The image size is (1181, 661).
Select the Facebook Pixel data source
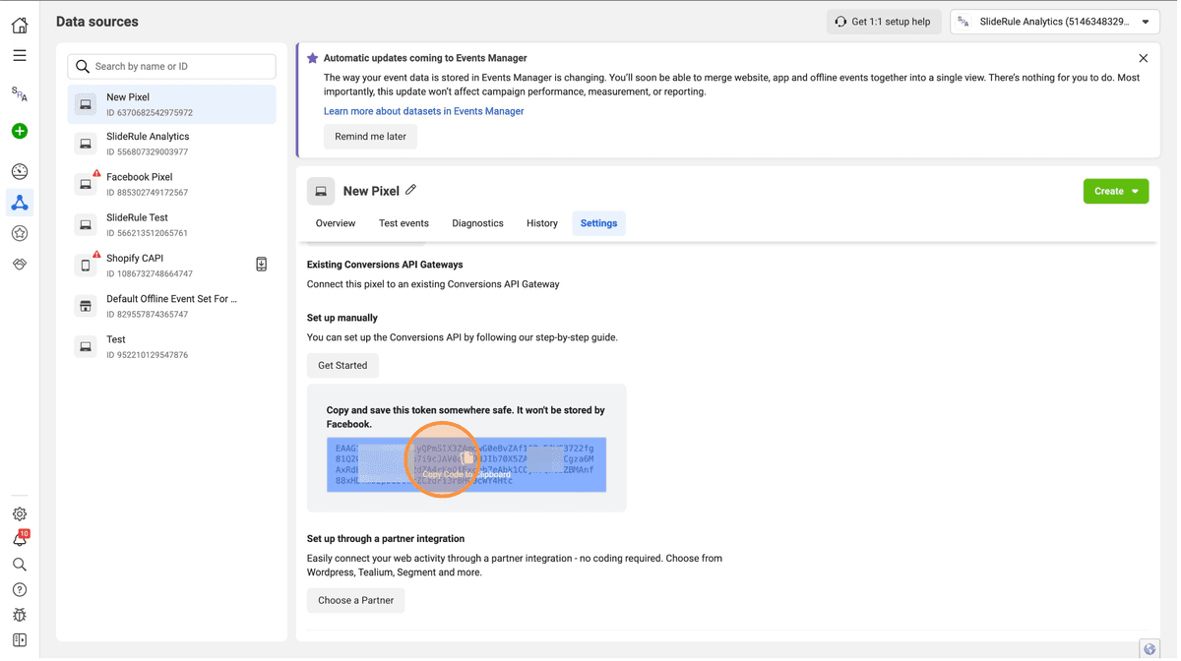tap(172, 185)
